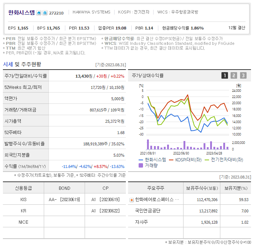Click the chart x-axis date 2023/04/28

214,153
